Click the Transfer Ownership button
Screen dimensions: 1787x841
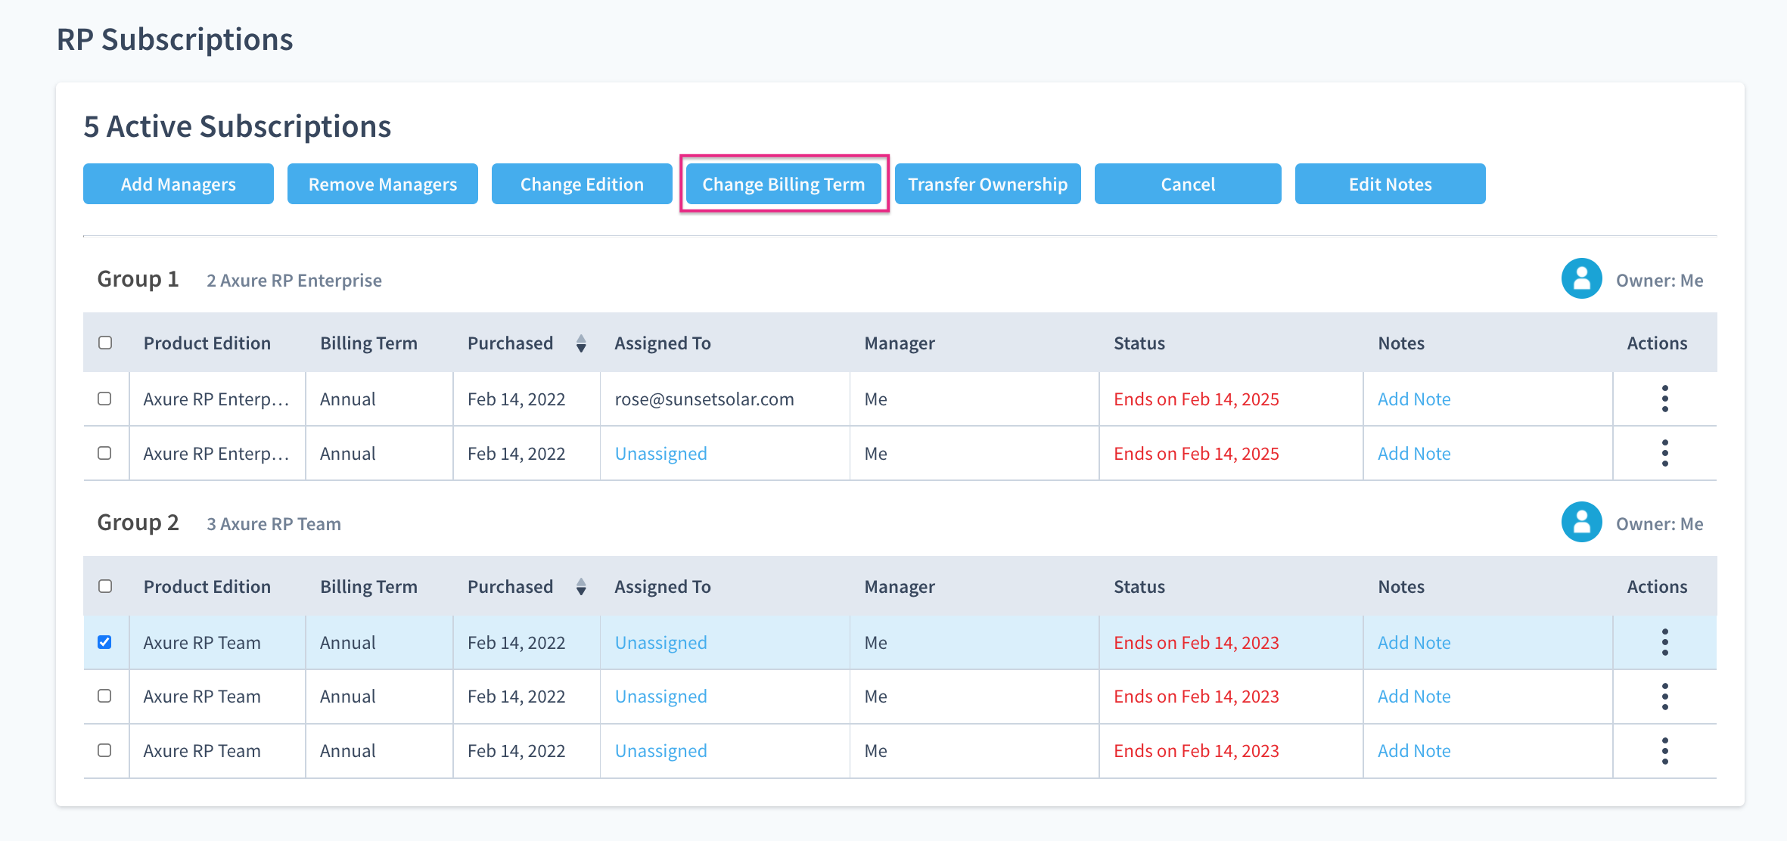(987, 184)
